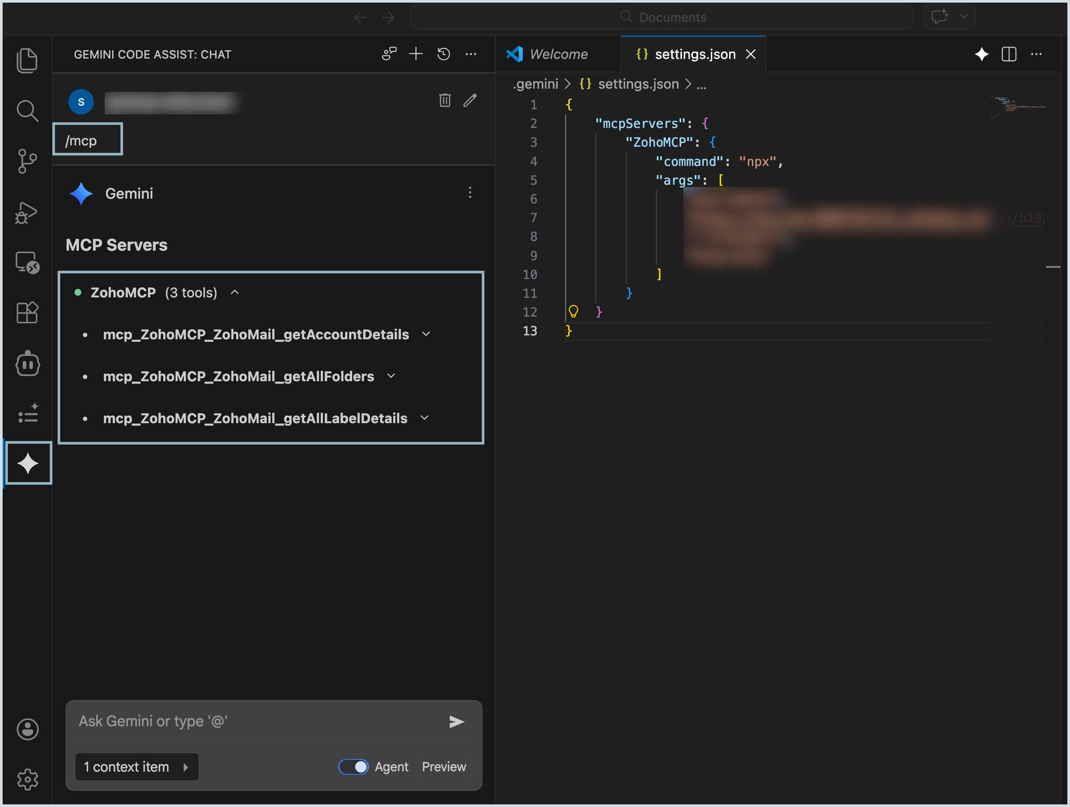Open the Run and Debug view
The width and height of the screenshot is (1070, 807).
click(27, 212)
